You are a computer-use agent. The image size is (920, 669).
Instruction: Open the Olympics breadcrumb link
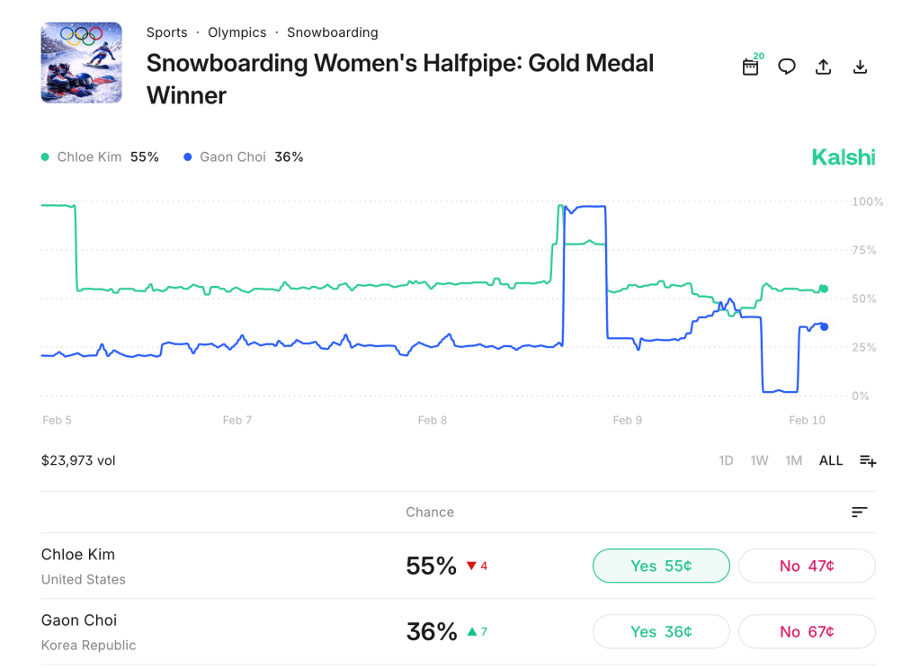pyautogui.click(x=237, y=32)
